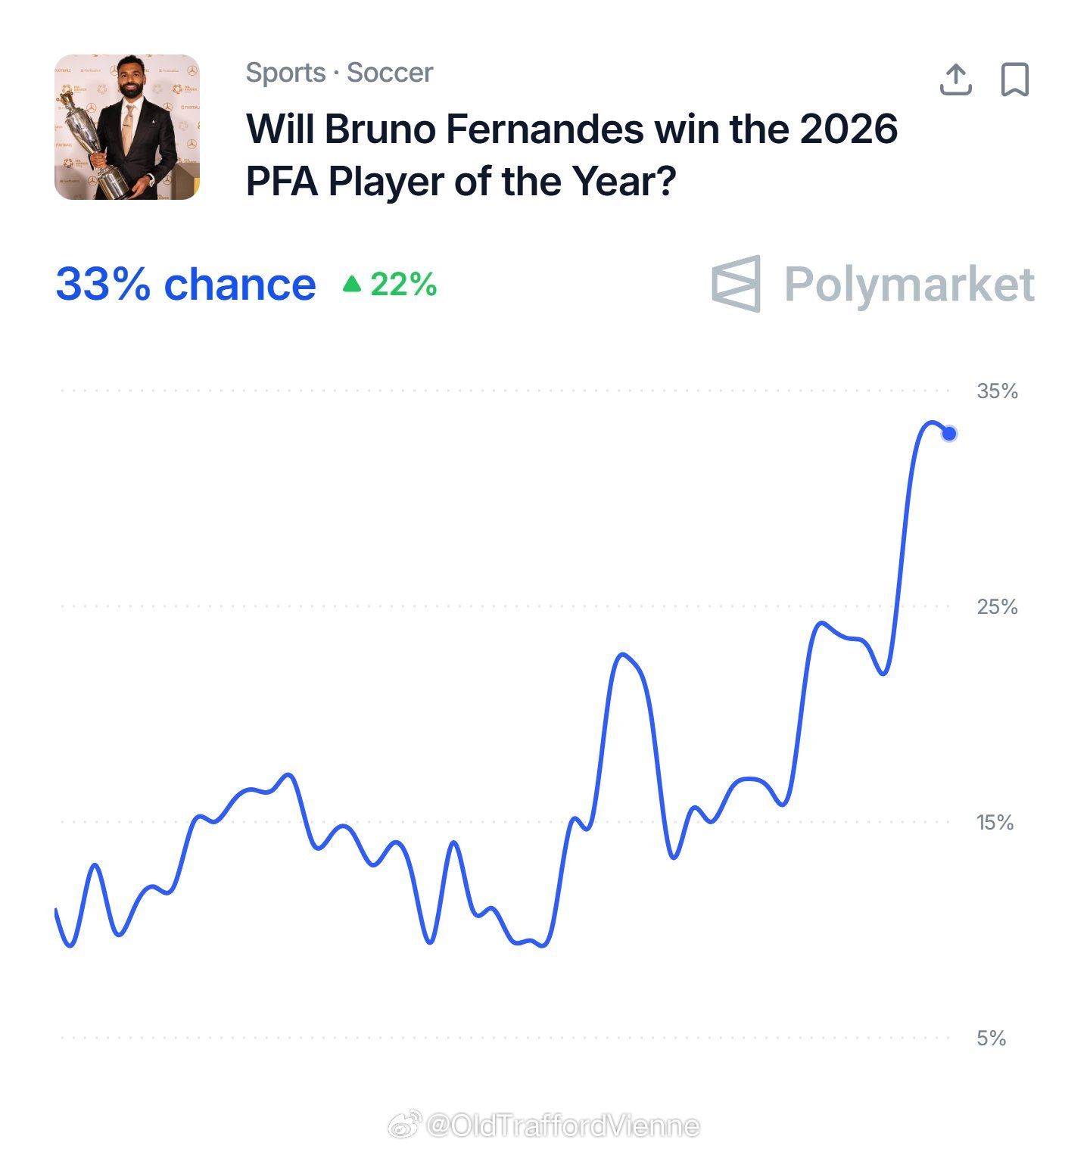Click the 15% axis label
Viewport: 1090px width, 1149px height.
(995, 823)
